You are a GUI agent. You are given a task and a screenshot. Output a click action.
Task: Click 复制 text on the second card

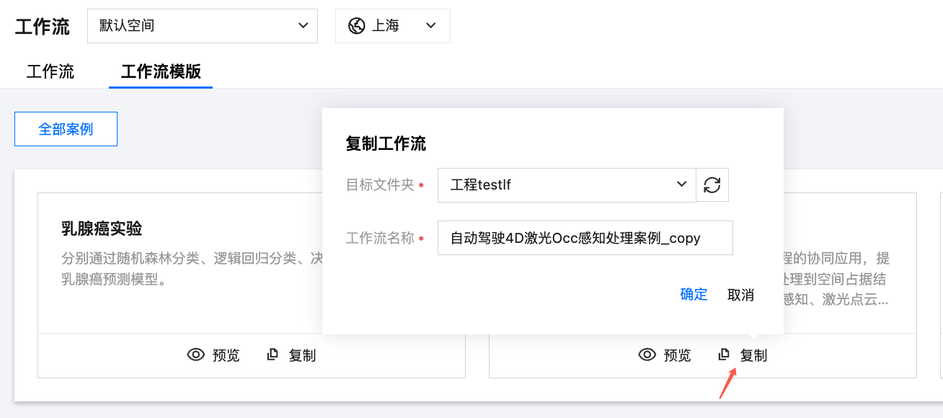click(x=754, y=355)
